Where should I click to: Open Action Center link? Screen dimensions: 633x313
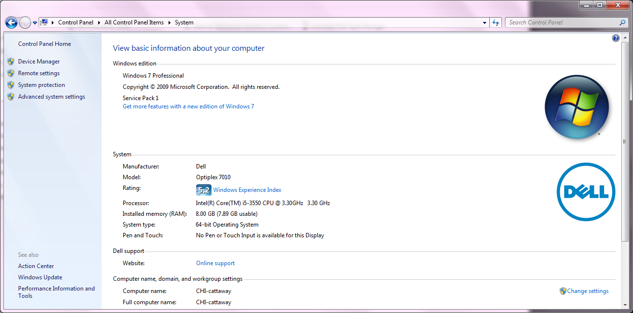(x=36, y=266)
